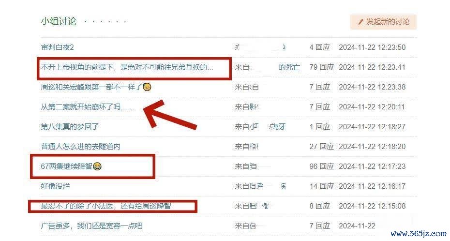The height and width of the screenshot is (241, 450).
Task: Click the laughing emoji after 67两集继续降智
Action: 97,166
